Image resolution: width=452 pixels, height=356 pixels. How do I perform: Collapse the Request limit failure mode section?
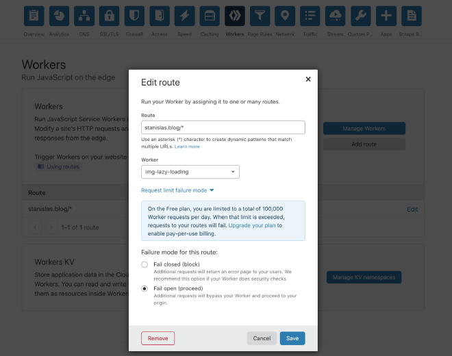pos(177,190)
